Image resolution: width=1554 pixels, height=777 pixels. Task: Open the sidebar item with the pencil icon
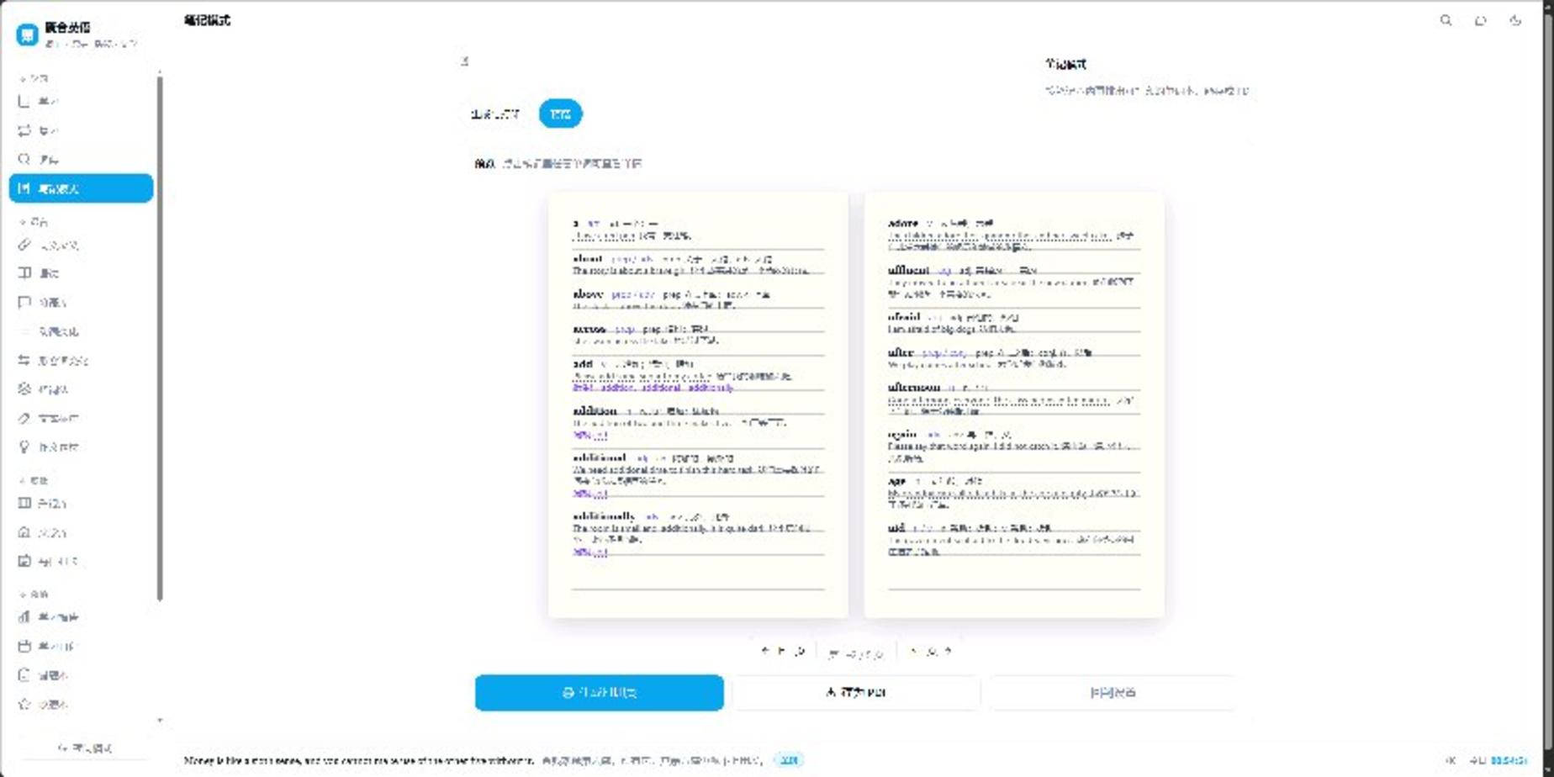click(x=81, y=418)
